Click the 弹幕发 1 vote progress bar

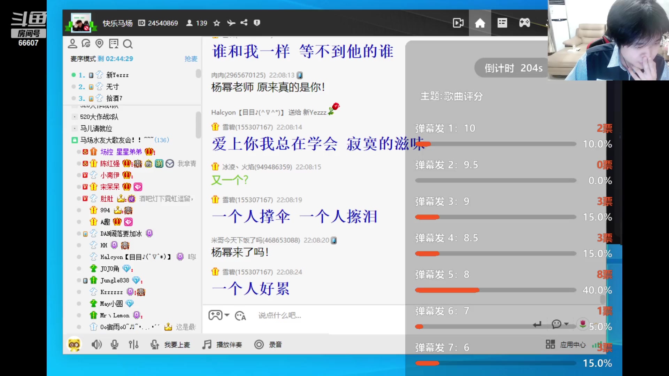[495, 144]
